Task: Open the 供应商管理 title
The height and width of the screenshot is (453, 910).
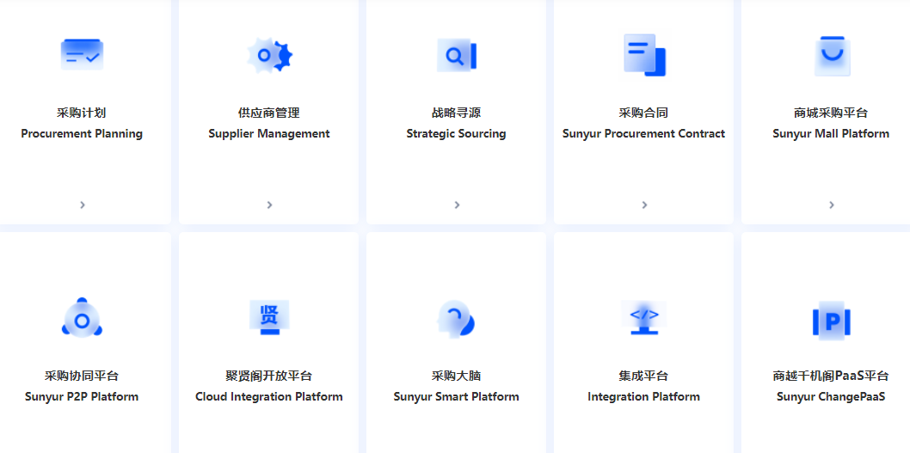Action: coord(268,113)
